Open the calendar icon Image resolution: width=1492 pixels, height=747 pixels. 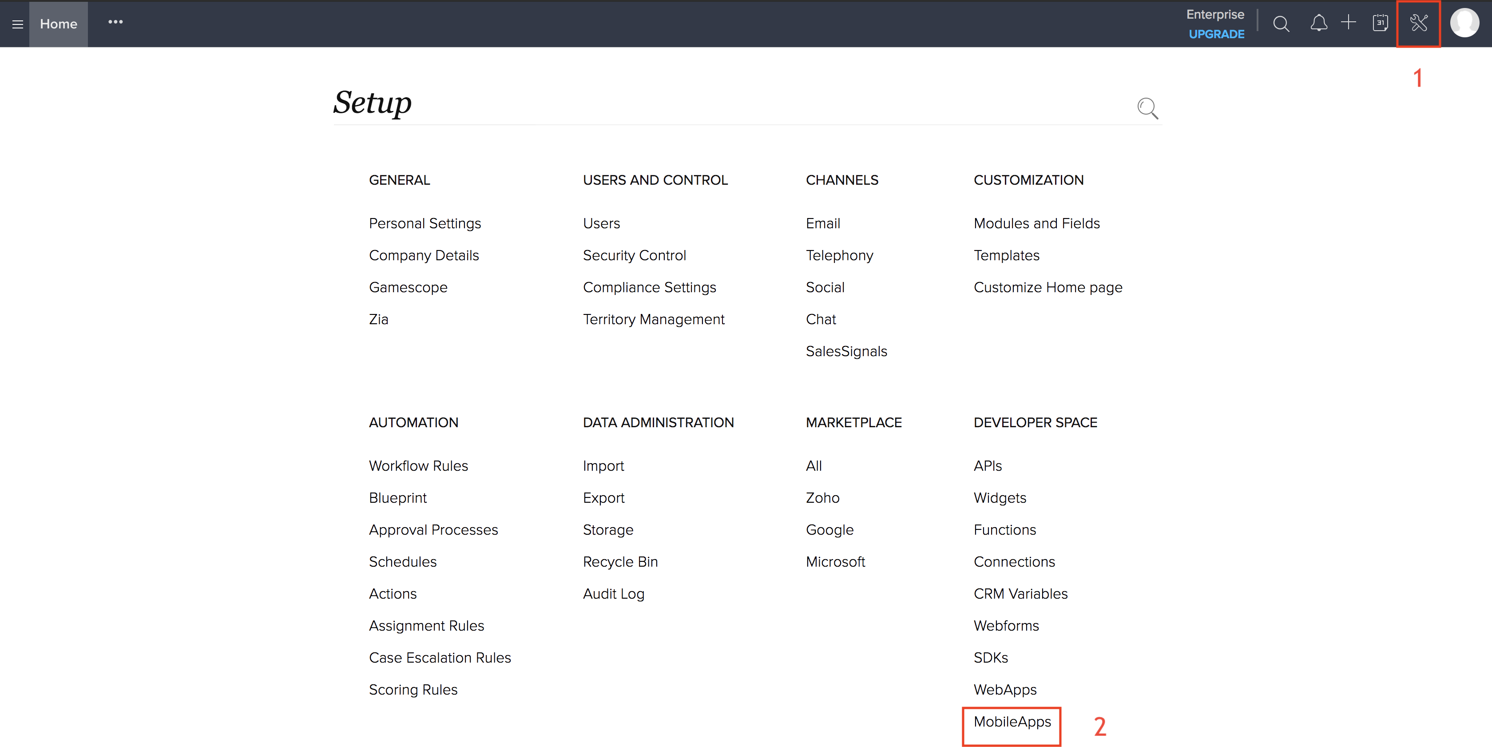1380,24
